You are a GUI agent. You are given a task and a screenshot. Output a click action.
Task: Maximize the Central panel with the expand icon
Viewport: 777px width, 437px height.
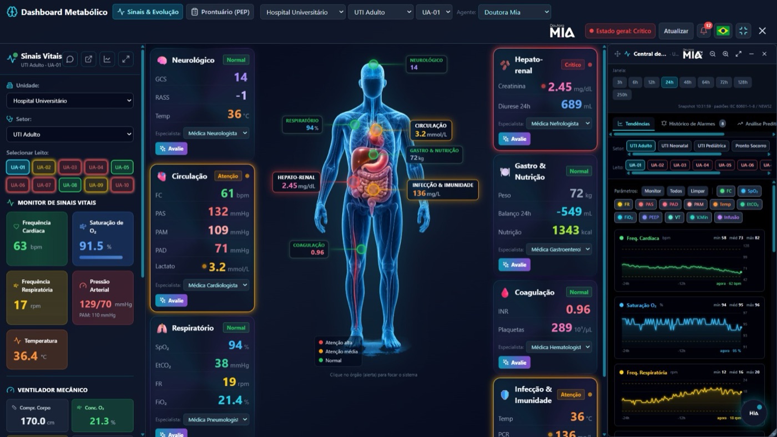tap(738, 54)
